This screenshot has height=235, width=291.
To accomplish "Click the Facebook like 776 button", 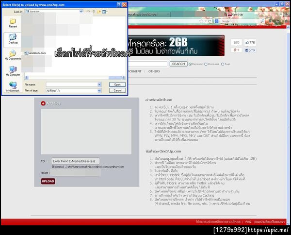I will pyautogui.click(x=250, y=43).
